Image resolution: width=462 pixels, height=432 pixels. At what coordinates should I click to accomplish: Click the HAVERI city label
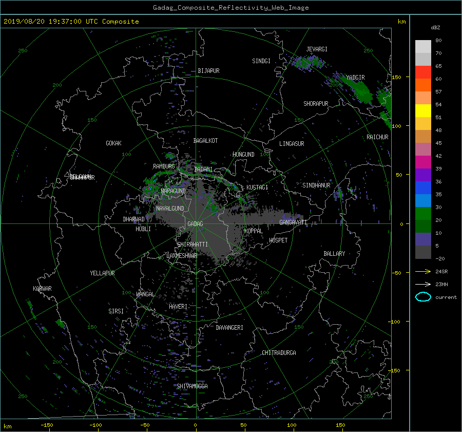click(178, 307)
